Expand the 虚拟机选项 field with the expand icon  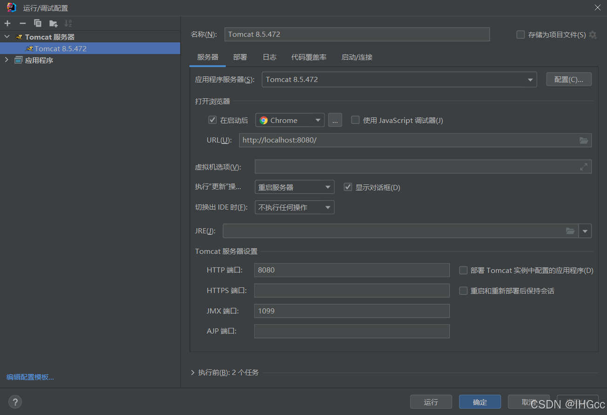point(584,167)
